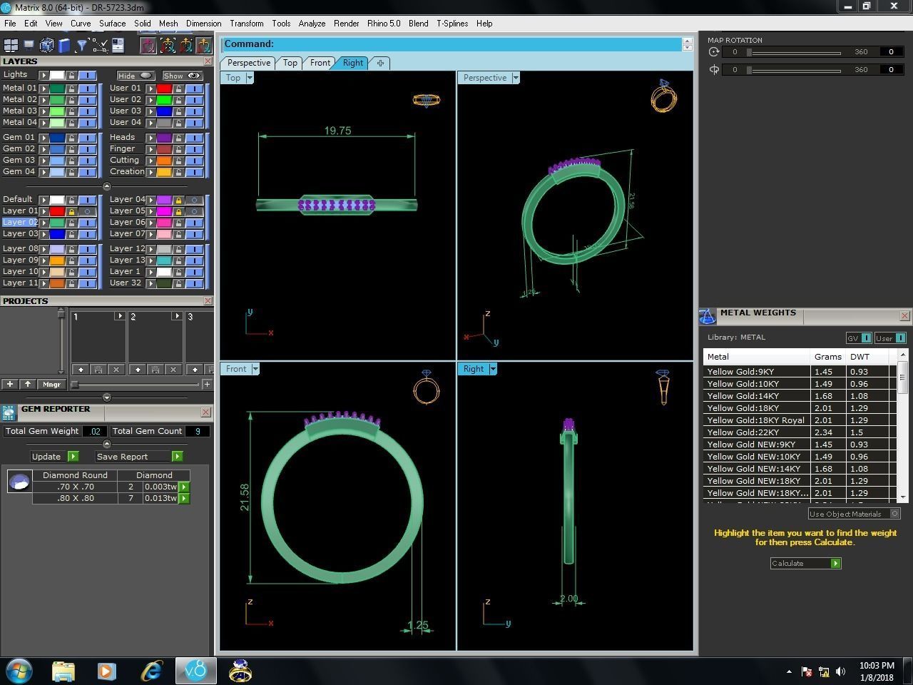This screenshot has height=685, width=913.
Task: Toggle the GV library switch
Action: click(866, 338)
